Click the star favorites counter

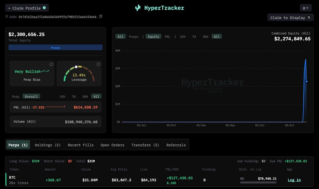306,8
